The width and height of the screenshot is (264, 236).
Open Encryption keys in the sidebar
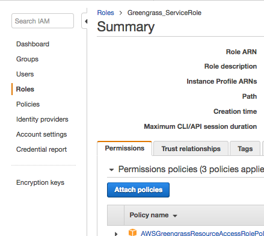click(x=40, y=182)
